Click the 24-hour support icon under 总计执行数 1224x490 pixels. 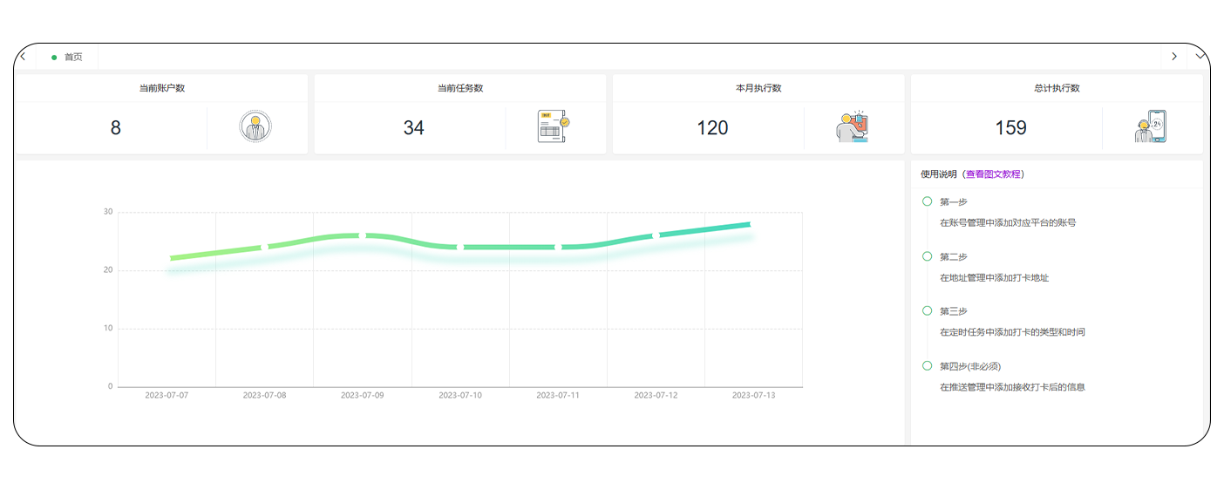[x=1150, y=127]
